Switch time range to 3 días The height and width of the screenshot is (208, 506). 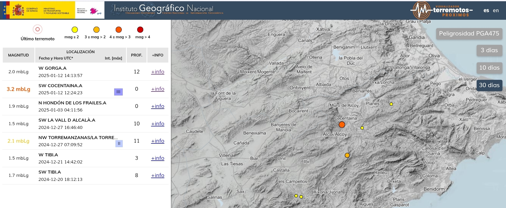pyautogui.click(x=489, y=50)
